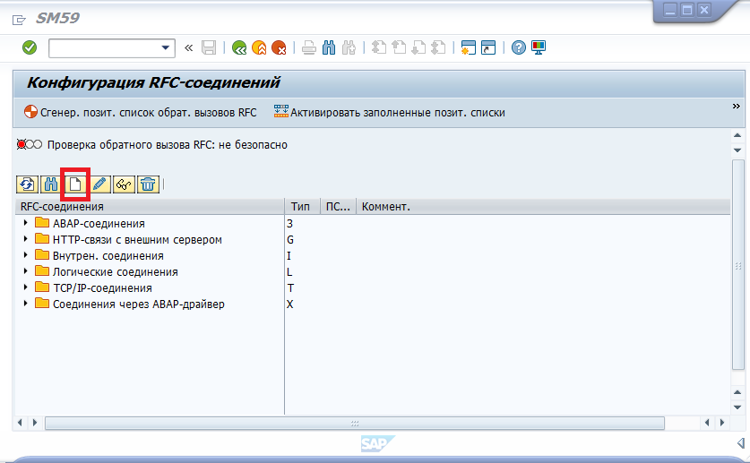Expand HTTP-связи с внешним сервером node

pos(26,239)
